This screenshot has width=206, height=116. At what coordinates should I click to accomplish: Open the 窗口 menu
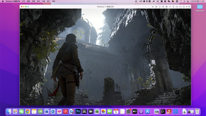48,1
